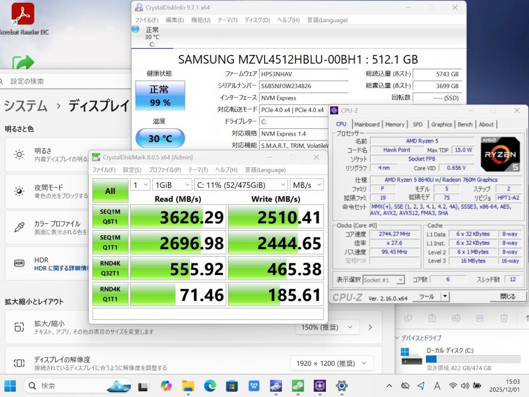Viewport: 529px width, 397px height.
Task: Open the Microsoft Store taskbar icon
Action: pyautogui.click(x=232, y=385)
